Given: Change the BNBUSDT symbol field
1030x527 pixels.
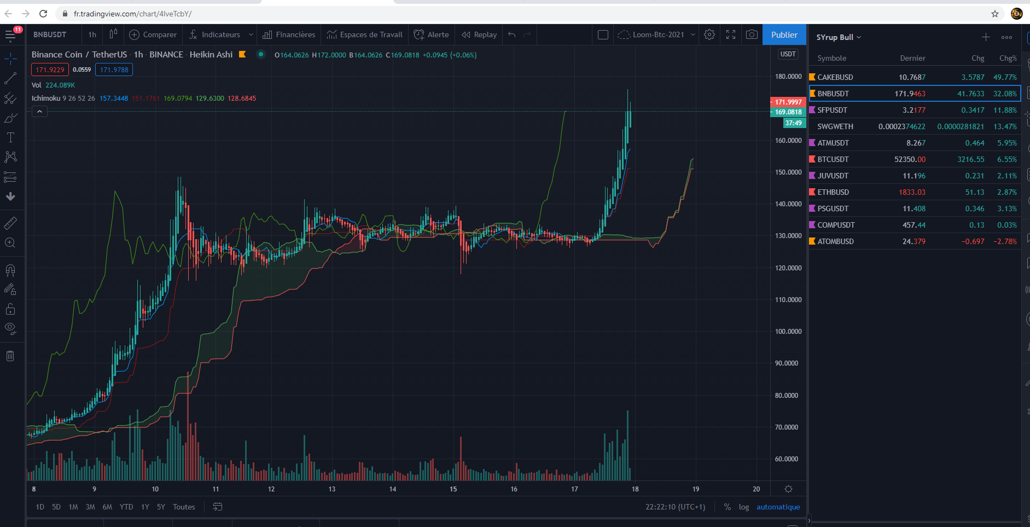Looking at the screenshot, I should point(50,34).
